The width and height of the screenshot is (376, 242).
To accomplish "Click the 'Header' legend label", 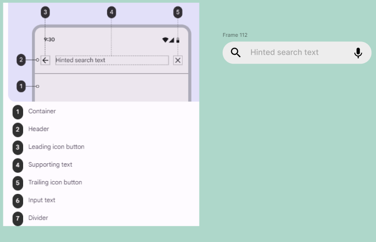I will 39,129.
